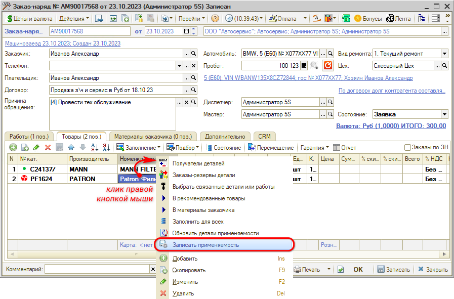Click into the Комментарий input field
The height and width of the screenshot is (299, 454).
(x=97, y=269)
